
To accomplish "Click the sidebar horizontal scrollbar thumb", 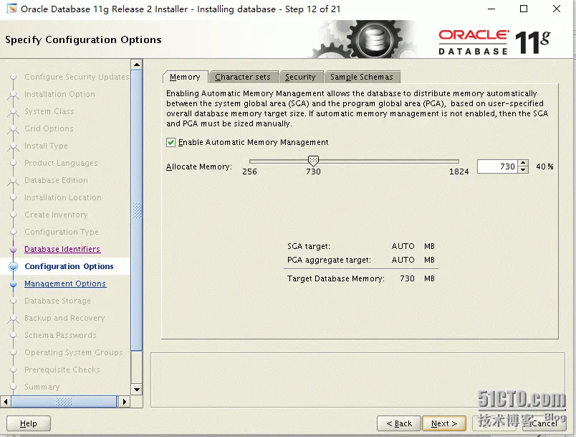I will tap(64, 402).
